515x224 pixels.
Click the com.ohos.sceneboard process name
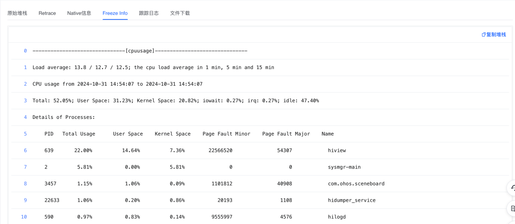click(x=356, y=184)
